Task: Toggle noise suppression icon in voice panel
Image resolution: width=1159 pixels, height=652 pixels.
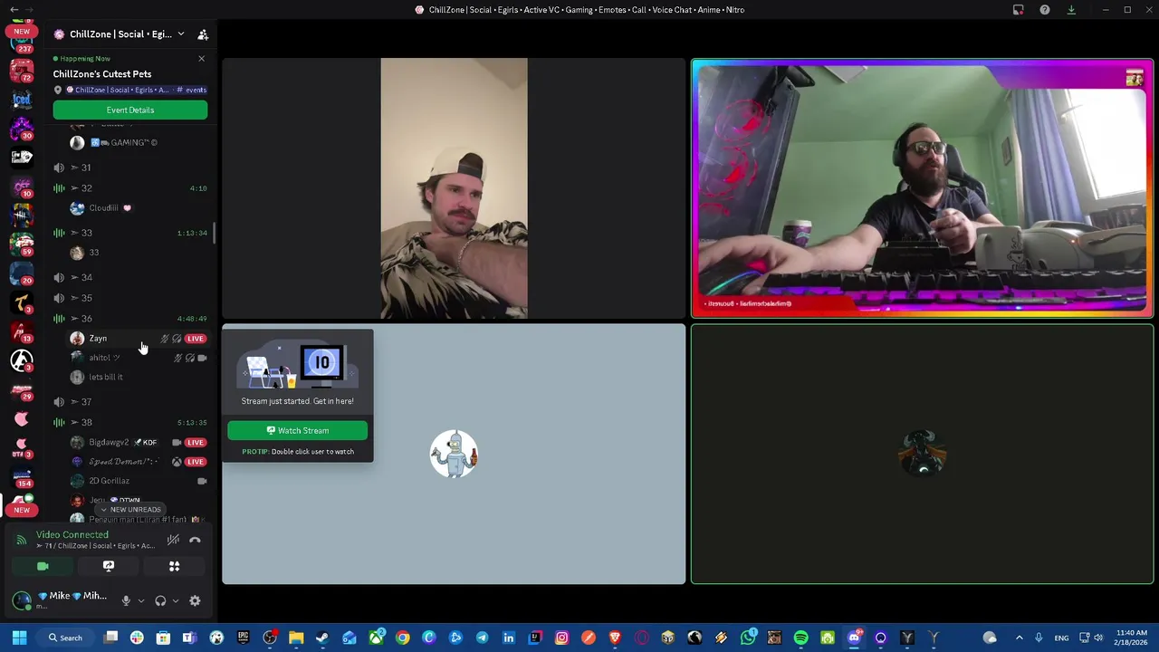Action: tap(173, 540)
